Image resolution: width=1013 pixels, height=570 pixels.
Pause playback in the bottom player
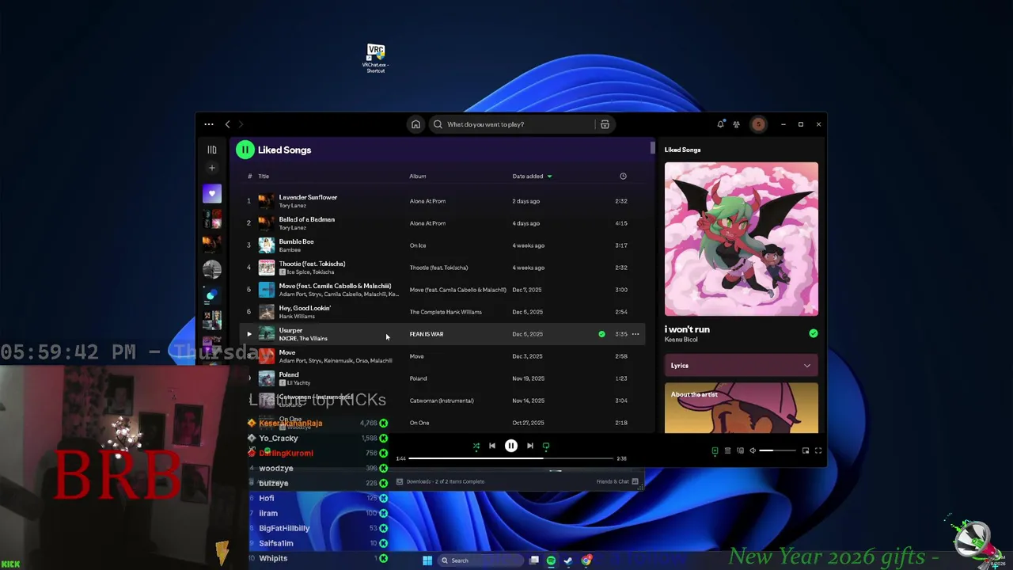[511, 446]
